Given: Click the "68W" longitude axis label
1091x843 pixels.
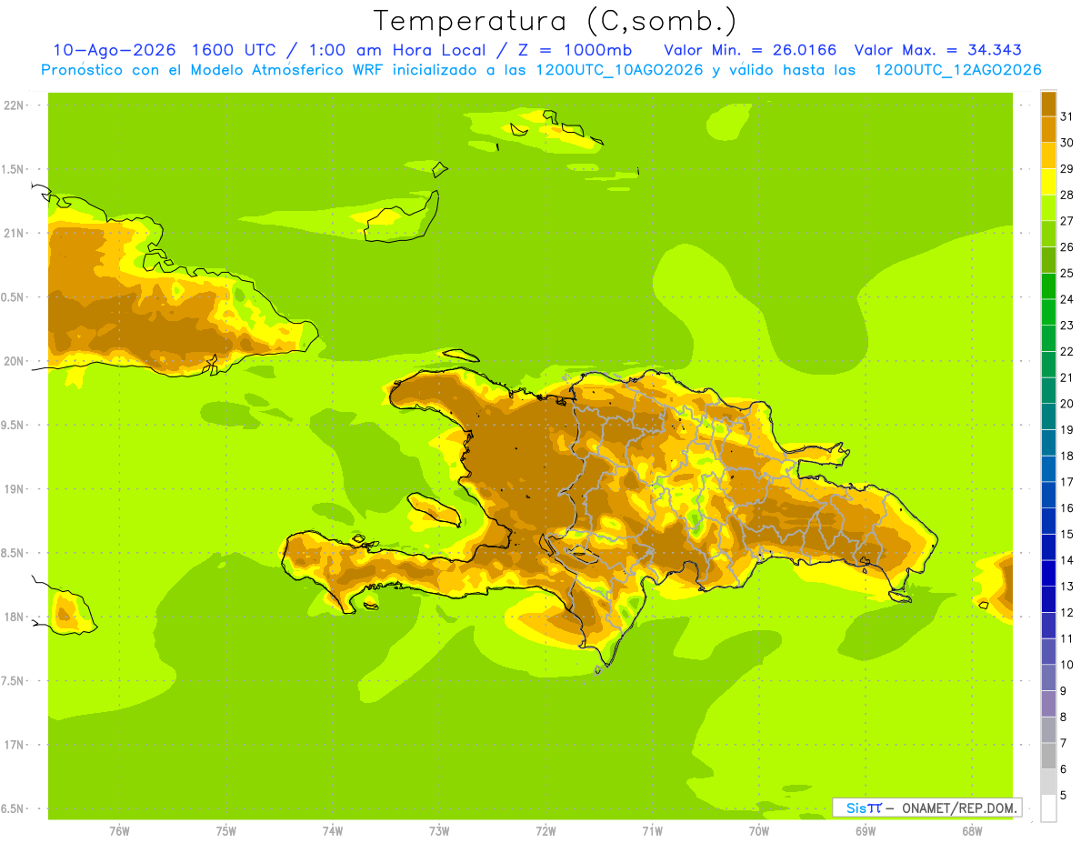Looking at the screenshot, I should pos(972,831).
